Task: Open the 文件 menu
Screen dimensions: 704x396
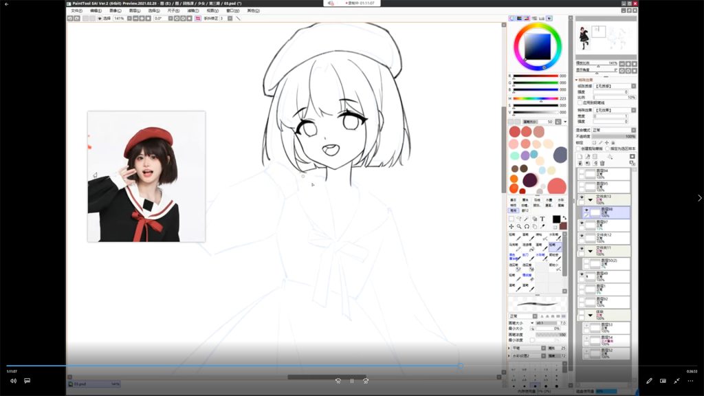Action: 76,10
